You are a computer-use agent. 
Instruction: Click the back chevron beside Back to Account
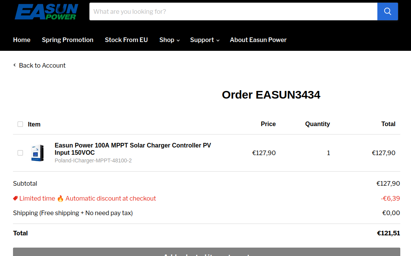pyautogui.click(x=15, y=65)
